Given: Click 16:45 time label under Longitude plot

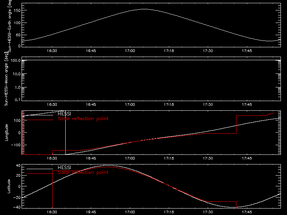Looking at the screenshot, I should pyautogui.click(x=91, y=158).
